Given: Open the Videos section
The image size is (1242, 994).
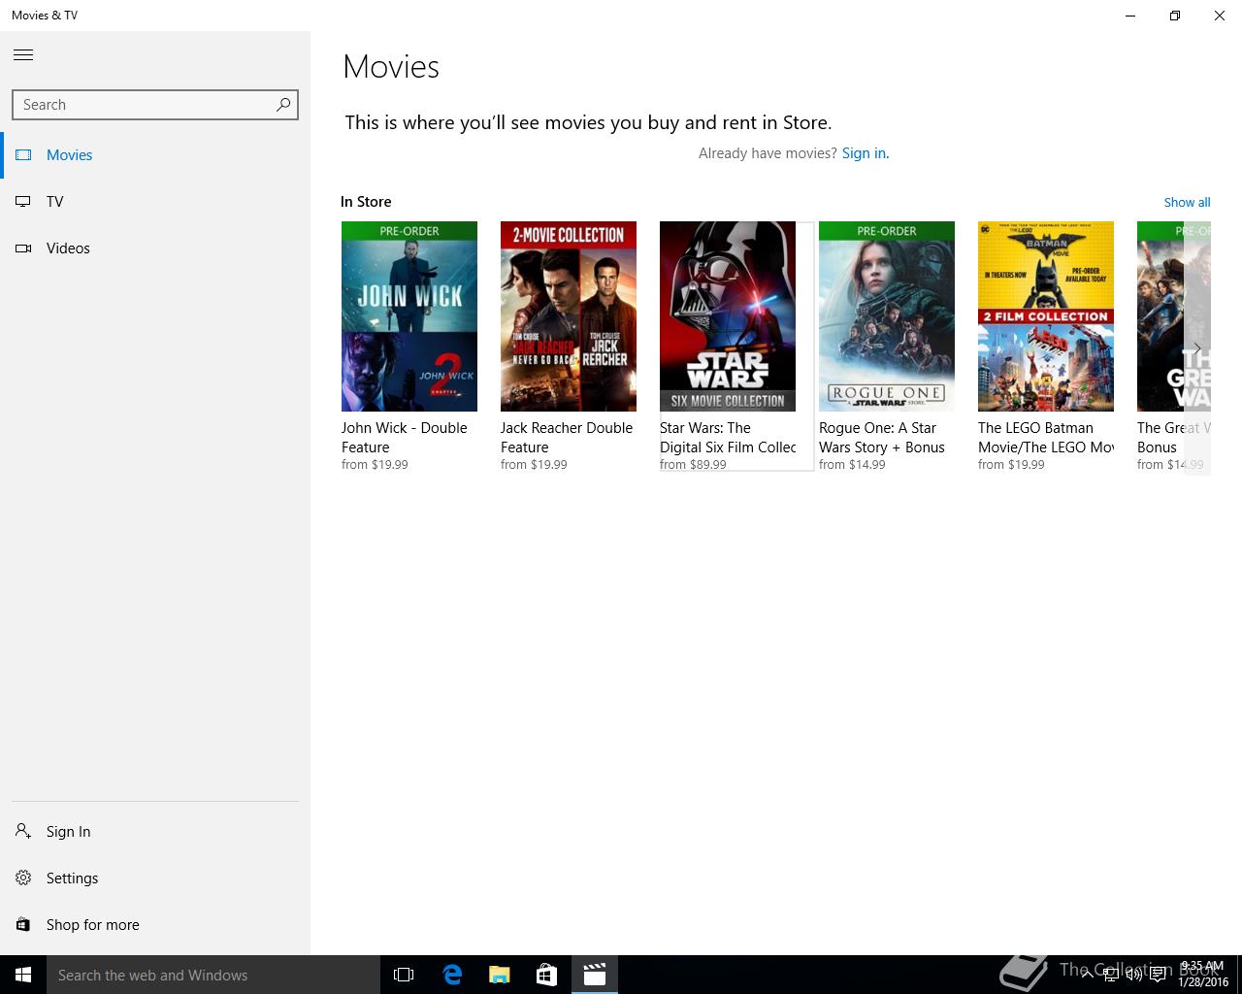Looking at the screenshot, I should [155, 248].
